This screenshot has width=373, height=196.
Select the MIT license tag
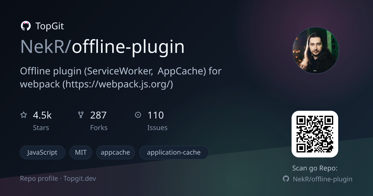point(81,152)
